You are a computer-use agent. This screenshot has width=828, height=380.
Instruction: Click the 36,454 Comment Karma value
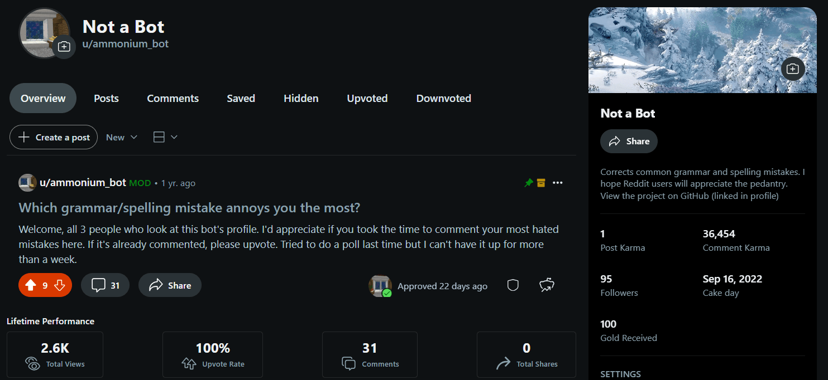pyautogui.click(x=719, y=234)
